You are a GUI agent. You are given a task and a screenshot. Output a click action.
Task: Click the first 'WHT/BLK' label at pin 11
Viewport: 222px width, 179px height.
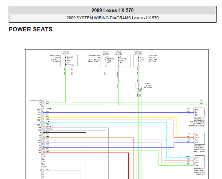[x=49, y=127]
